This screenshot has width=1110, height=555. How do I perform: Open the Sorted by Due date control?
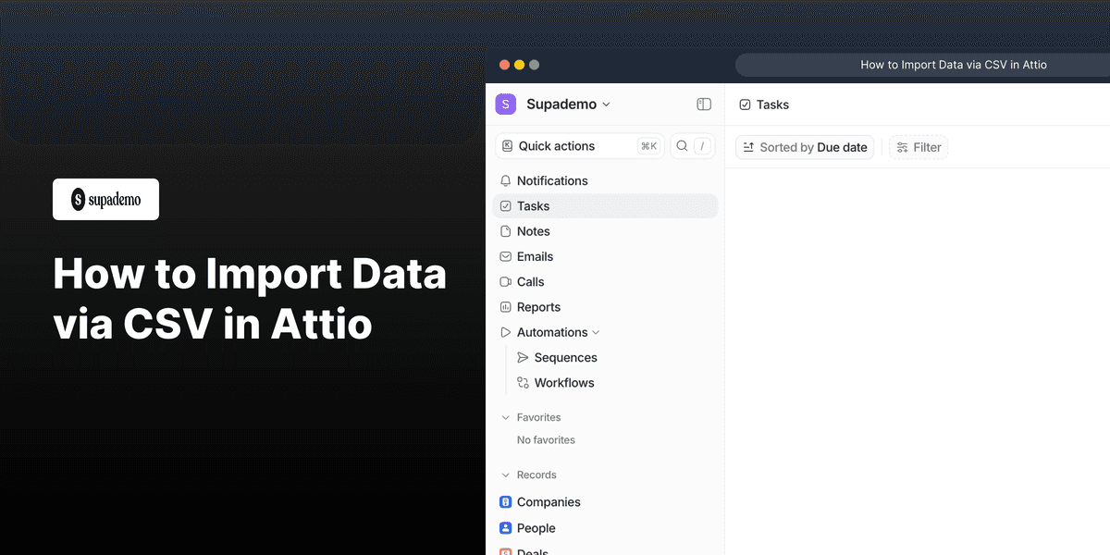coord(804,146)
